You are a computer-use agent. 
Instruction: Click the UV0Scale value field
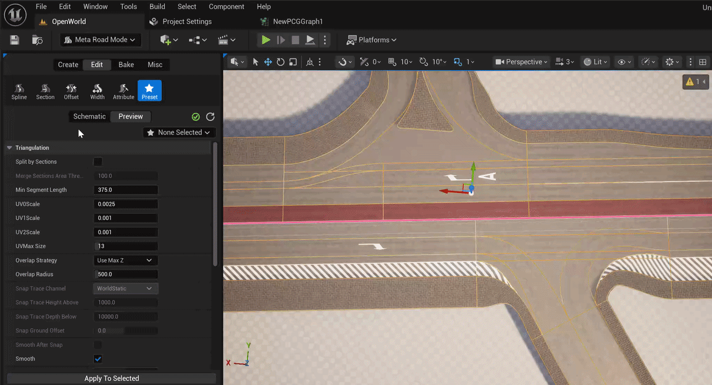pyautogui.click(x=125, y=204)
